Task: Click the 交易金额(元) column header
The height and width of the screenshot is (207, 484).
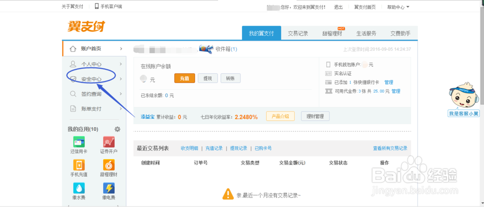Action: (x=292, y=163)
